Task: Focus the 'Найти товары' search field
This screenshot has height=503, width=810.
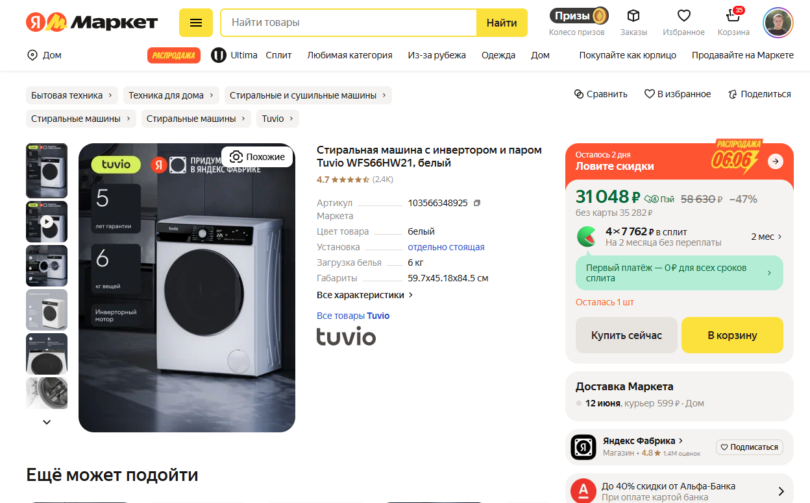Action: click(349, 23)
